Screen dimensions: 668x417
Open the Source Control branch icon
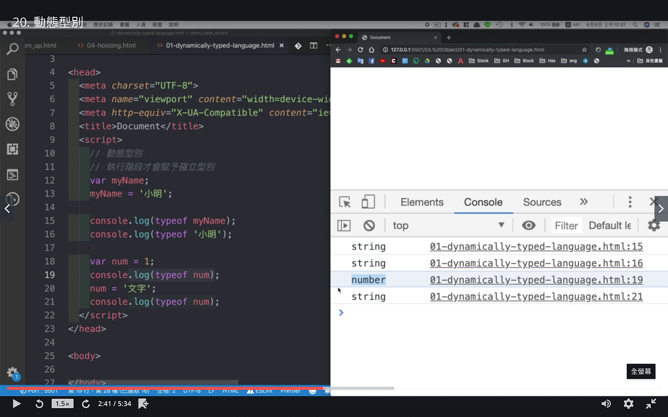12,99
